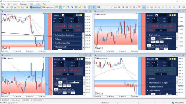The height and width of the screenshot is (104, 186).
Task: Click the slider in CAC40 chart controls
Action: pos(73,82)
